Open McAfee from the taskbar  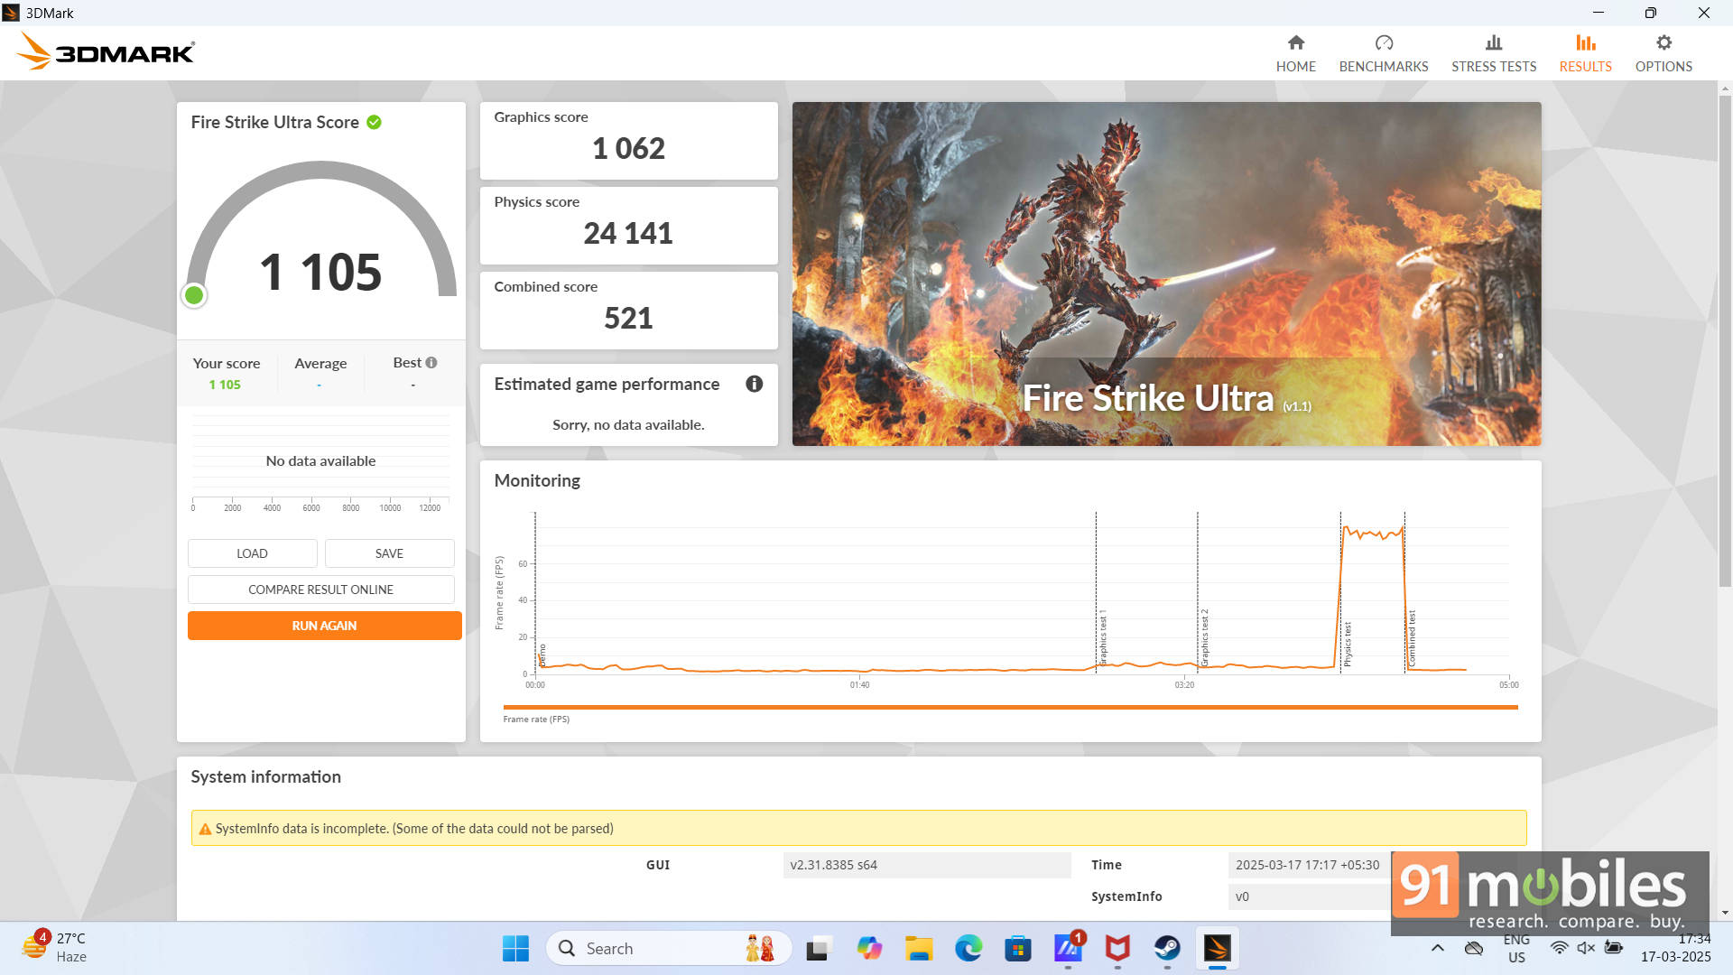coord(1117,949)
